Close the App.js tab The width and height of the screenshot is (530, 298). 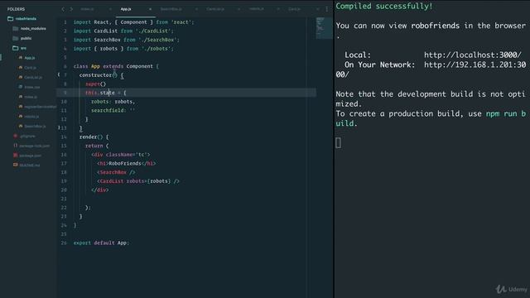click(150, 9)
